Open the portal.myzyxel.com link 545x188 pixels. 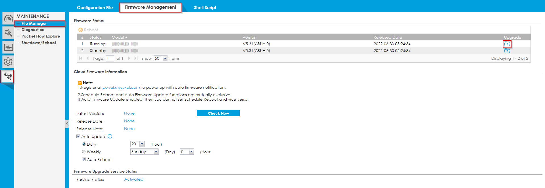click(x=121, y=88)
